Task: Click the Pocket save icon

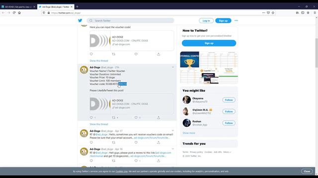Action: click(268, 13)
